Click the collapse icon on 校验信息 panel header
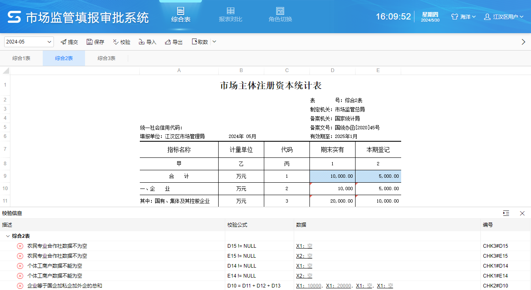The height and width of the screenshot is (290, 531). [x=506, y=213]
